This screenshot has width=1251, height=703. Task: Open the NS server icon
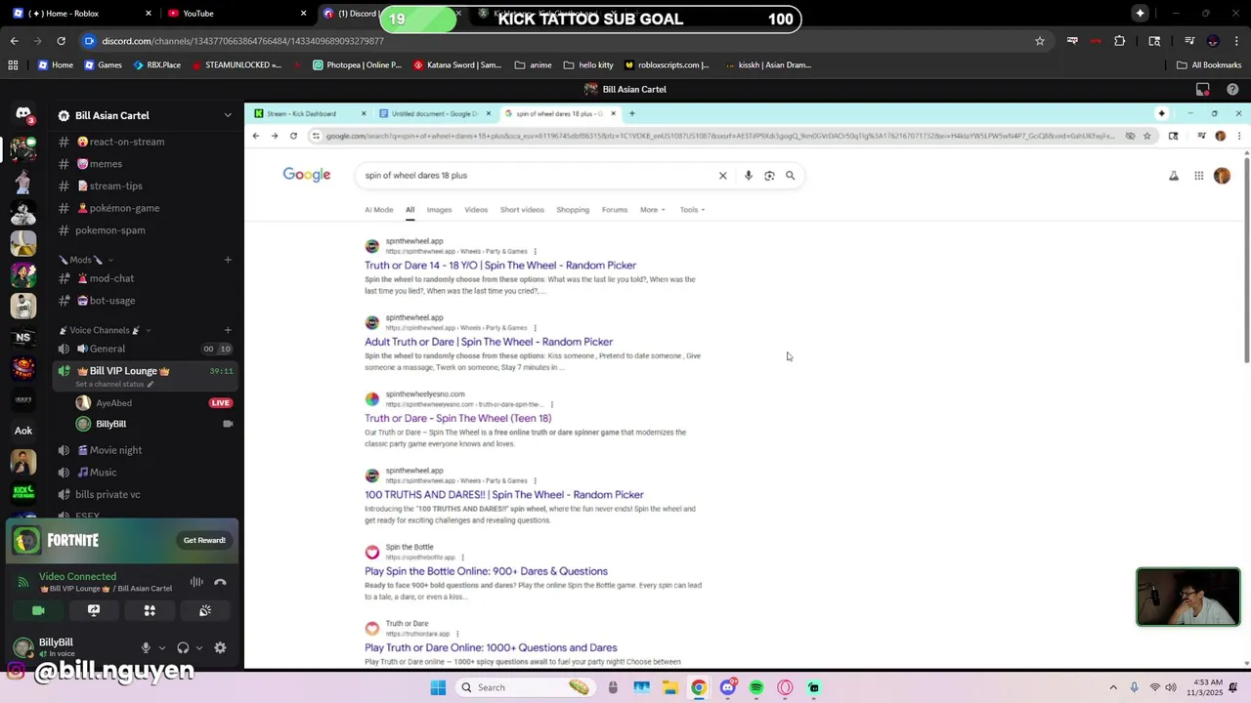pyautogui.click(x=23, y=338)
